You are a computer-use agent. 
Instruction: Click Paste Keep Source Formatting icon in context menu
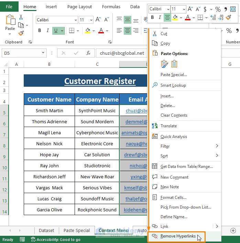tap(164, 64)
